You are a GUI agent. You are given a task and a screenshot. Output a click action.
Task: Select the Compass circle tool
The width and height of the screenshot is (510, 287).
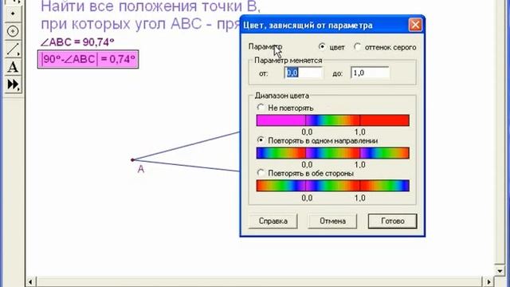click(x=13, y=31)
